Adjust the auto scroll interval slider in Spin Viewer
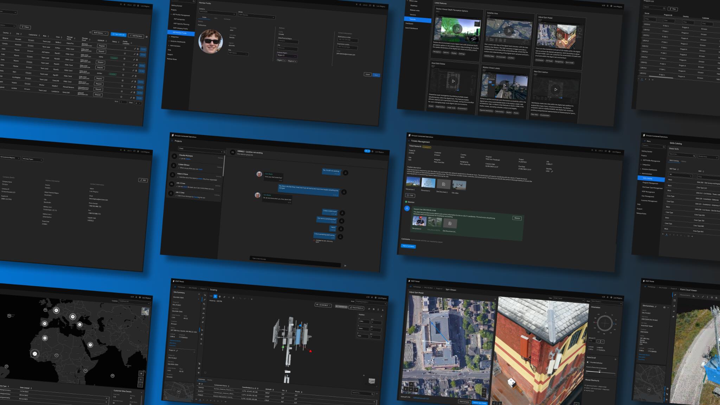 tap(600, 372)
